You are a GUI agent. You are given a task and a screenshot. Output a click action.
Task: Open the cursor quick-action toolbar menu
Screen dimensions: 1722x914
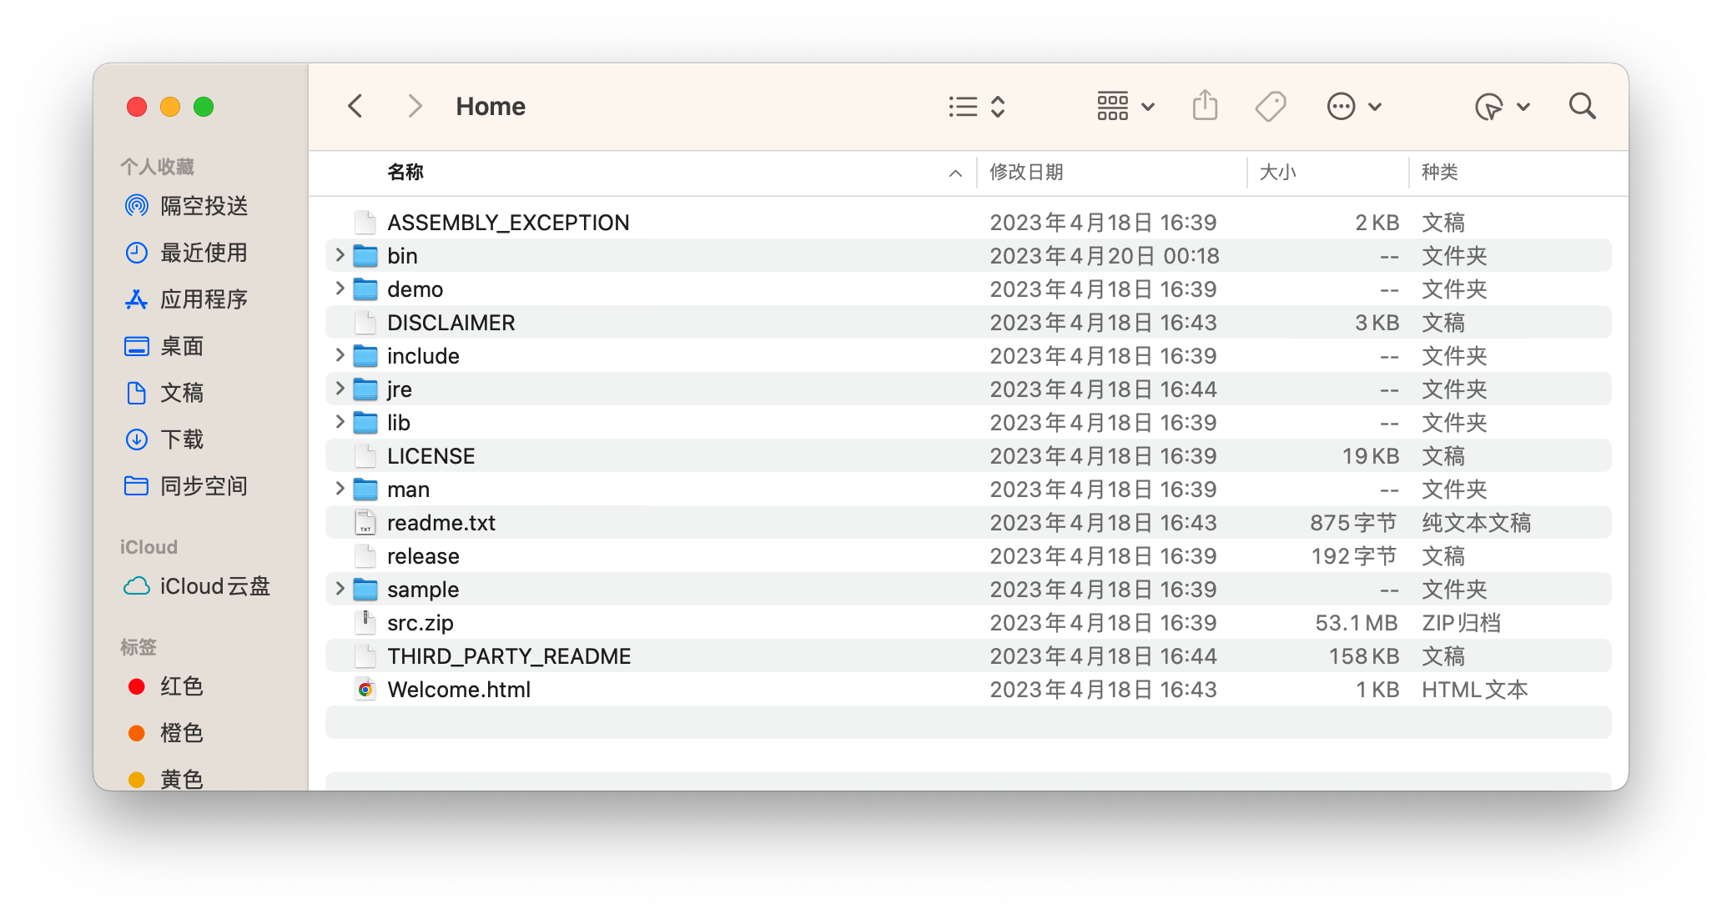1503,107
